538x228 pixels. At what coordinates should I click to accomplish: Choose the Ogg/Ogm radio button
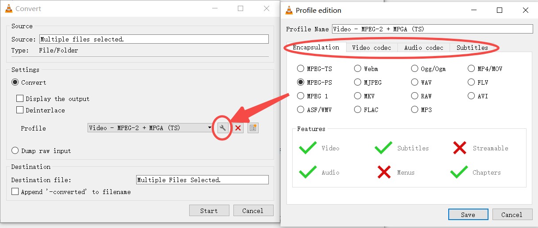coord(415,69)
